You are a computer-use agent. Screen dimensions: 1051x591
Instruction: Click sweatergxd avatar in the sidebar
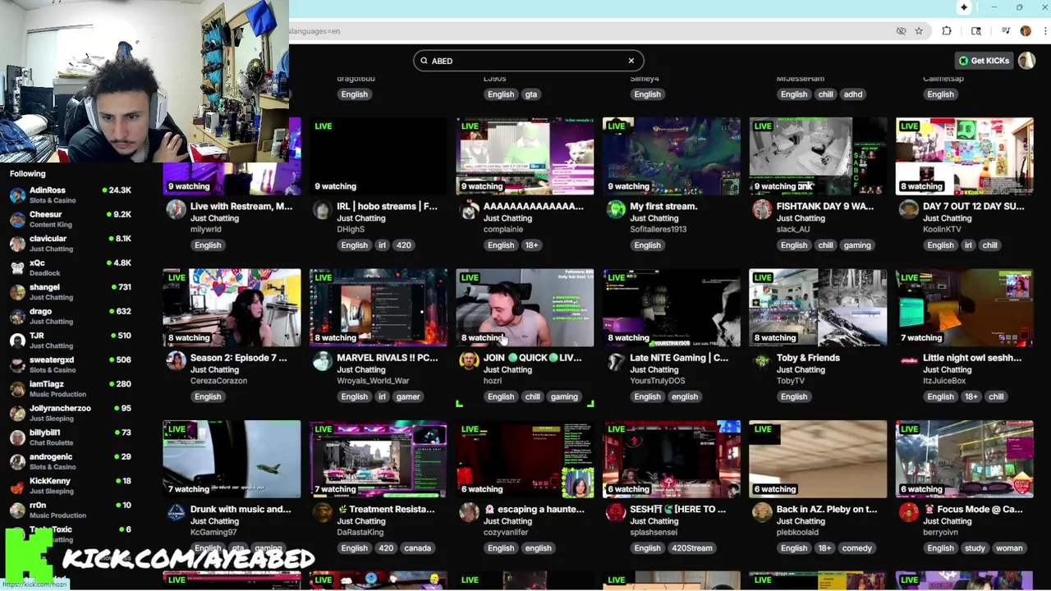[17, 364]
